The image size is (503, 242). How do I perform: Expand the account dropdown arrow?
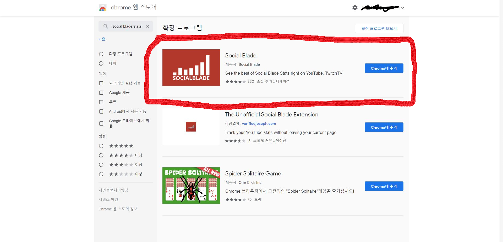403,8
